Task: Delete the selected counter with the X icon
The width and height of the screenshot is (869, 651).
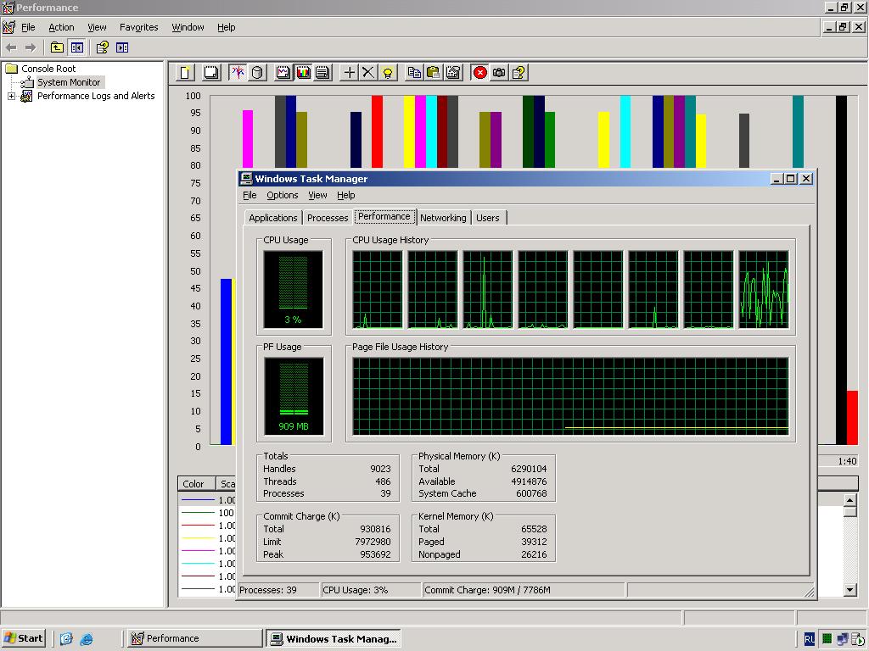Action: [368, 73]
